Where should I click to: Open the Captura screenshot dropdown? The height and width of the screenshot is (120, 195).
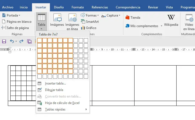(111, 15)
